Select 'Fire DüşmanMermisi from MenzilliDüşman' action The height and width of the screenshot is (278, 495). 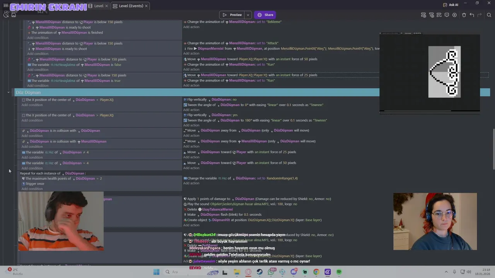click(x=281, y=49)
